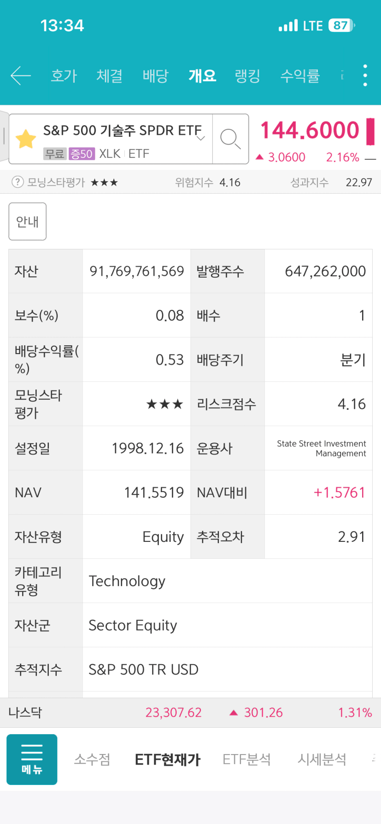
Task: Tap the red up-triangle price change icon
Action: [x=259, y=157]
